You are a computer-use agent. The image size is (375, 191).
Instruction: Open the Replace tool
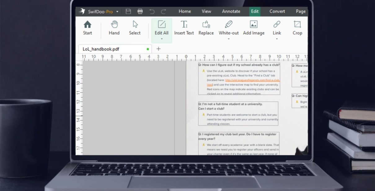point(206,28)
